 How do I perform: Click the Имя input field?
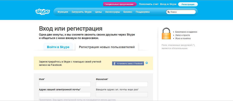pos(65,84)
